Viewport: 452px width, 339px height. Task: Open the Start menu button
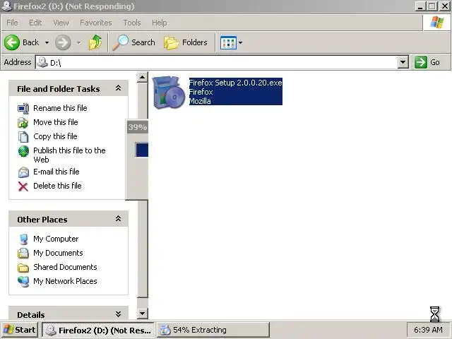20,330
